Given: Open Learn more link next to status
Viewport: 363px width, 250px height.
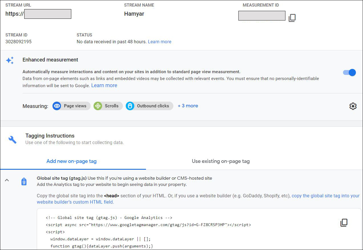Looking at the screenshot, I should (160, 42).
